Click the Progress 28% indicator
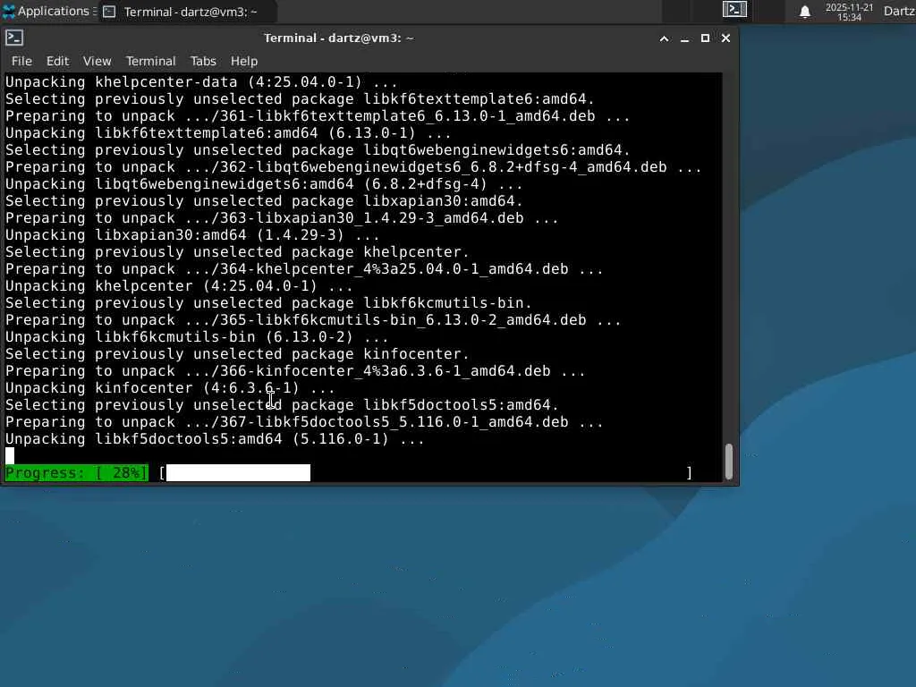Viewport: 916px width, 687px height. pyautogui.click(x=77, y=472)
